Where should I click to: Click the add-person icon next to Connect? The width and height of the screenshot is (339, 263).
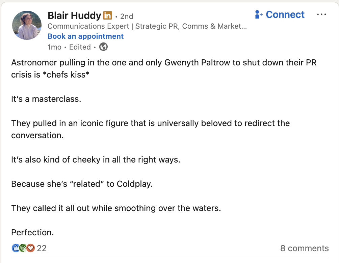pos(259,15)
